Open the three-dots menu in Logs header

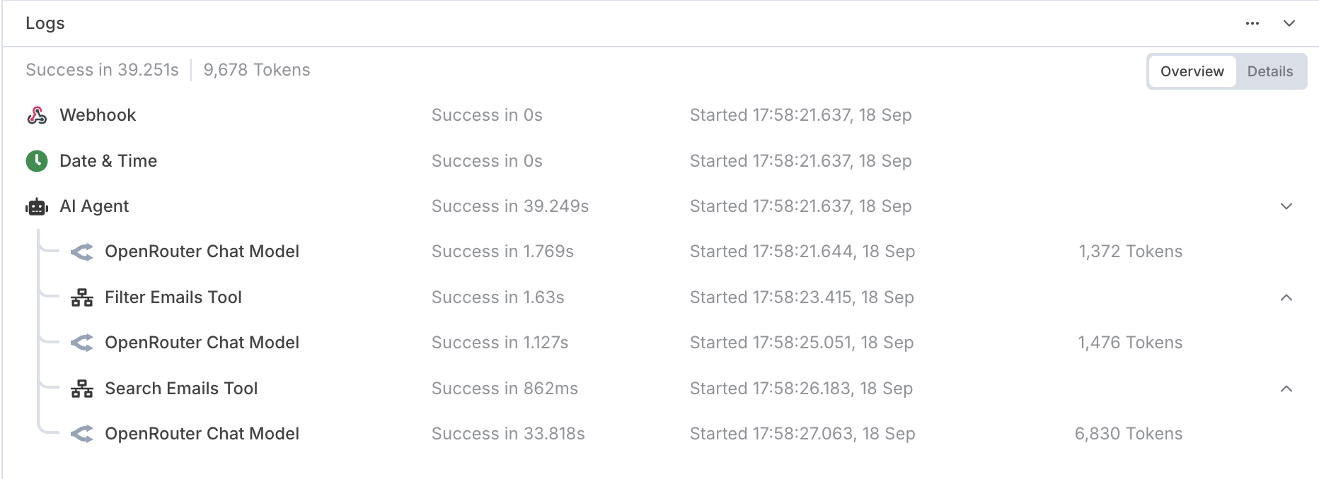(x=1252, y=23)
